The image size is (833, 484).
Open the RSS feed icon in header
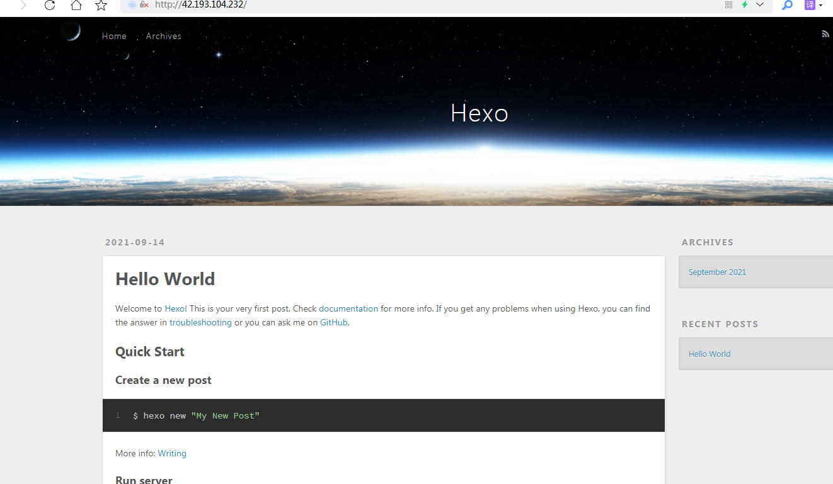pyautogui.click(x=825, y=34)
